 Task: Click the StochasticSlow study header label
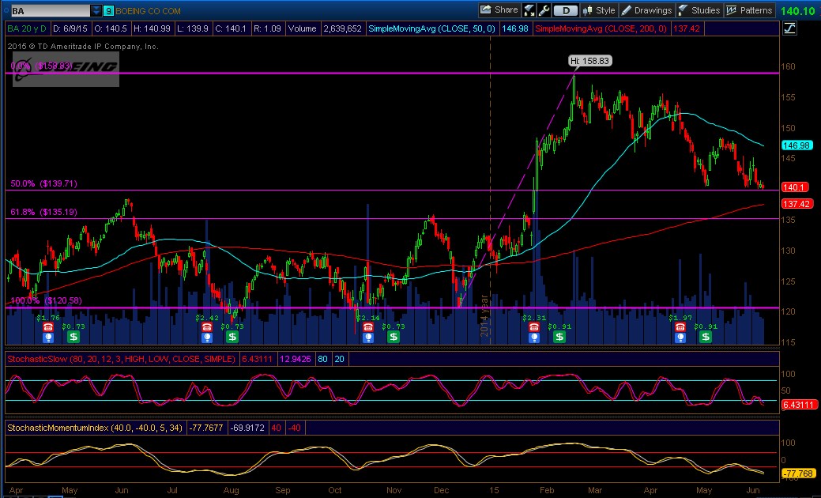click(x=122, y=359)
